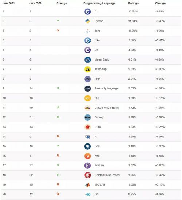This screenshot has height=200, width=182.
Task: Click red down arrow in Java row
Action: click(58, 30)
